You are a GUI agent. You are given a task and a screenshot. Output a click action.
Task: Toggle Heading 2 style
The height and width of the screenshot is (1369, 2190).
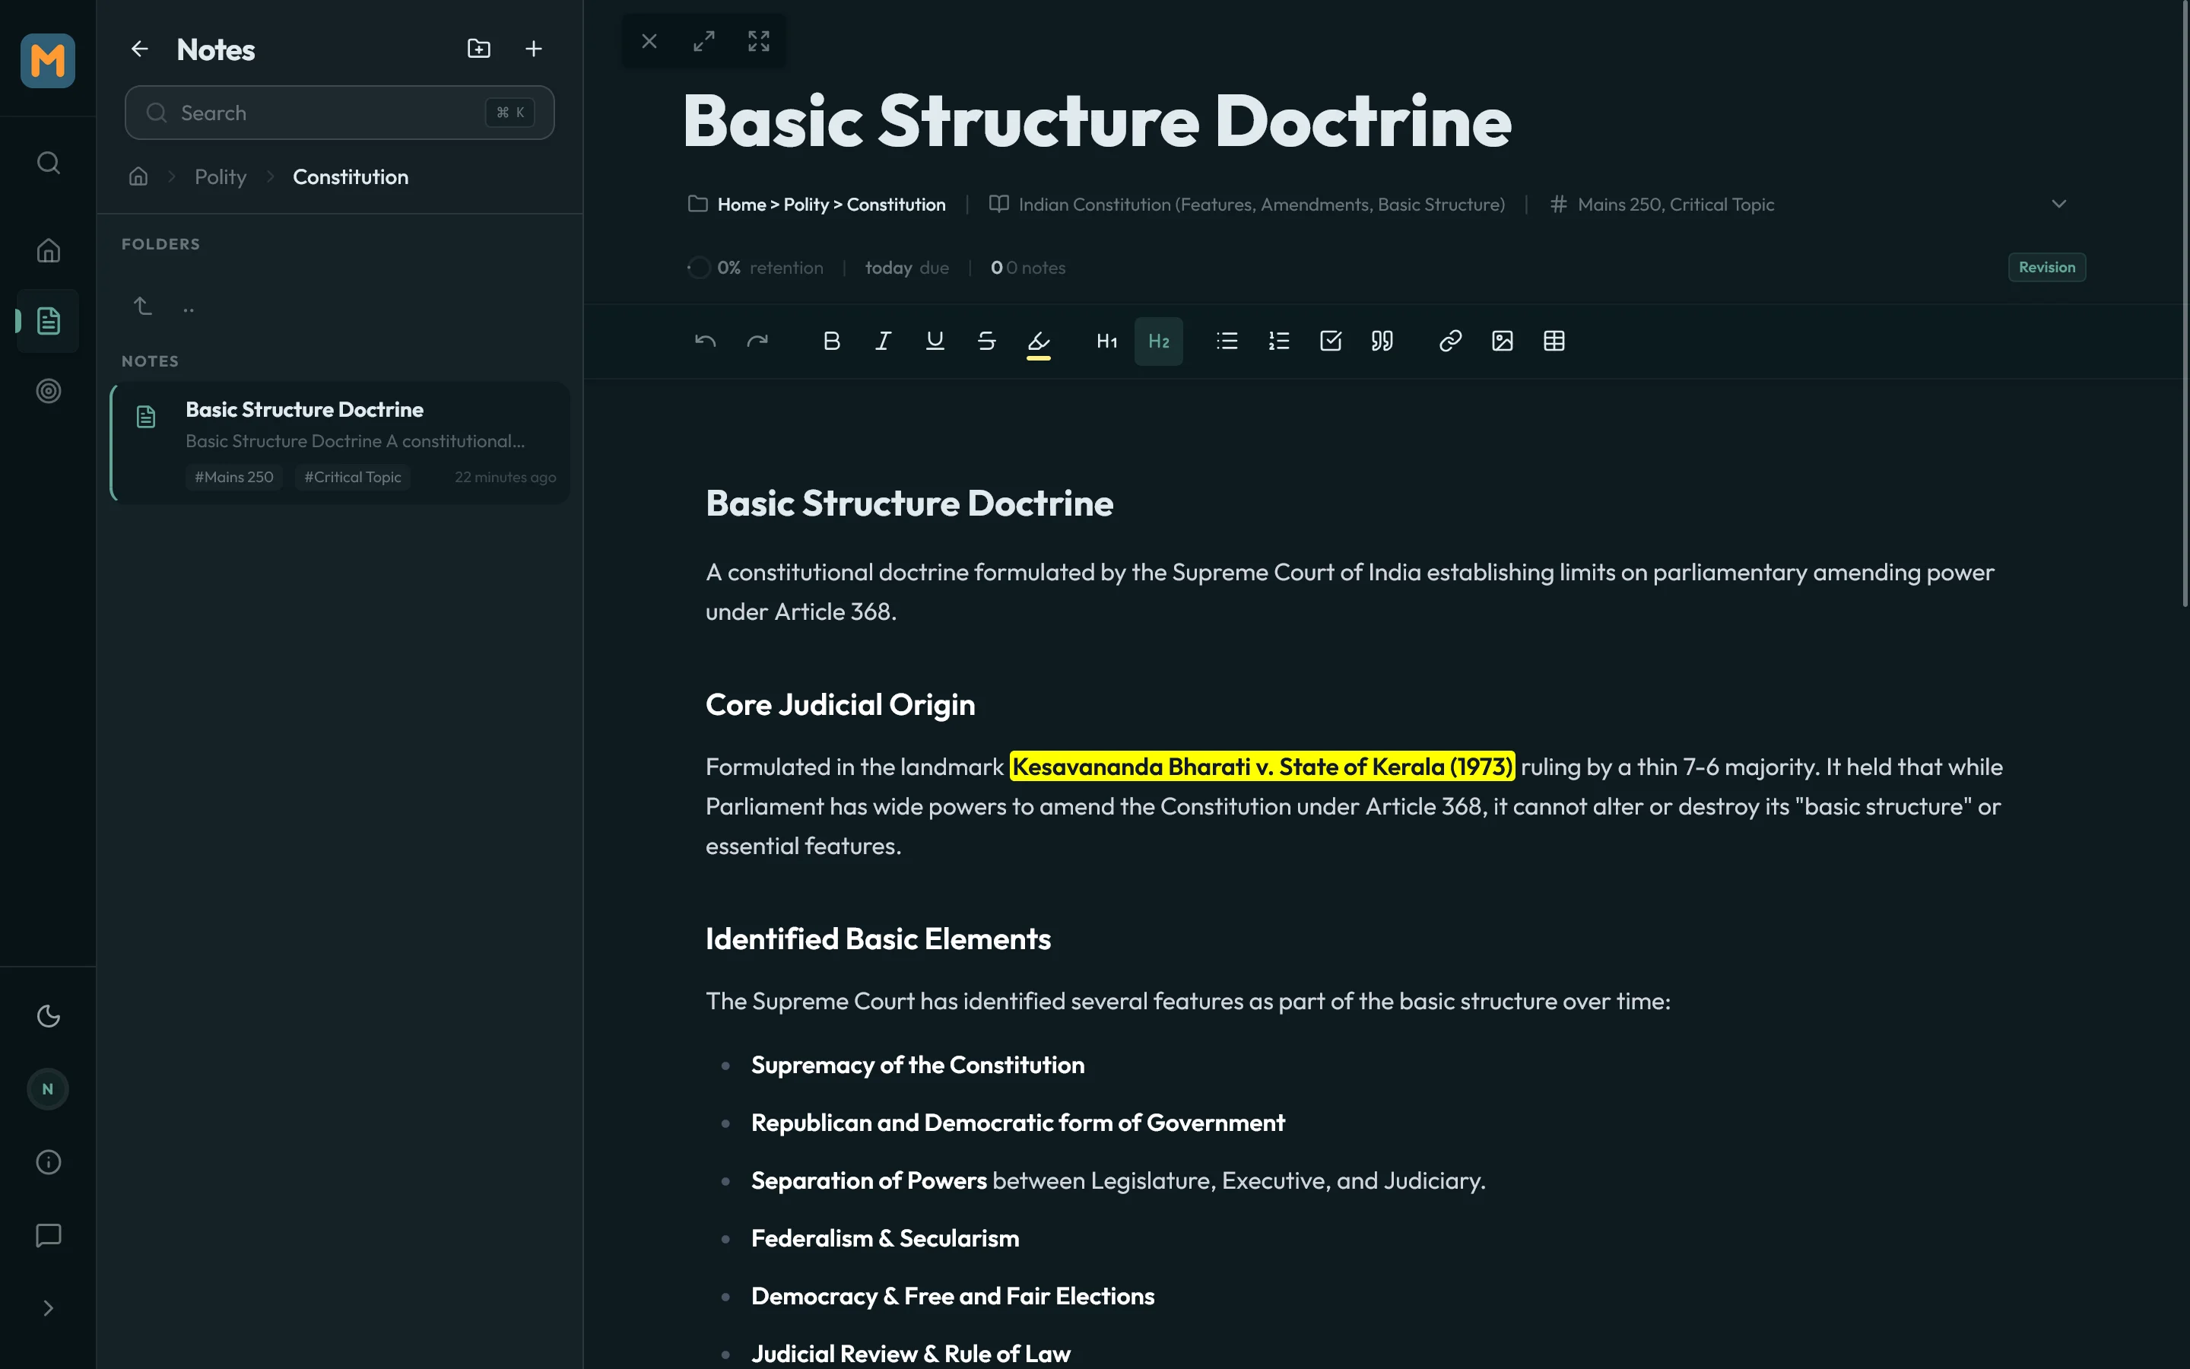(x=1158, y=341)
